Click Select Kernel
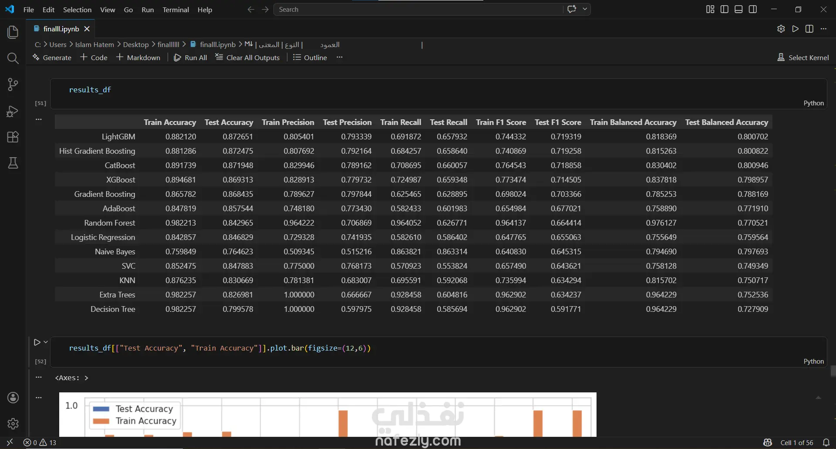Screen dimensions: 836x449 (803, 57)
